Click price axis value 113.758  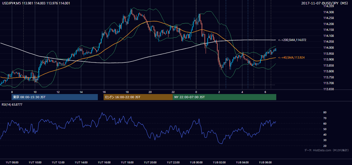coord(329,77)
